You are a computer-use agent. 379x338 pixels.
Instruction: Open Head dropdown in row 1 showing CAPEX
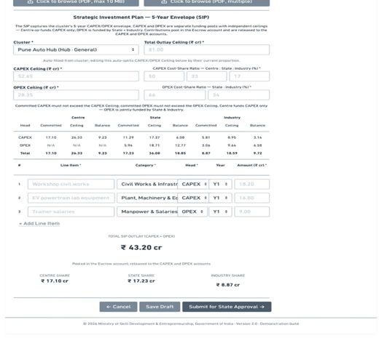pyautogui.click(x=192, y=184)
